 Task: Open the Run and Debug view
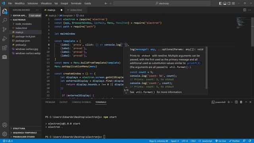click(x=4, y=39)
